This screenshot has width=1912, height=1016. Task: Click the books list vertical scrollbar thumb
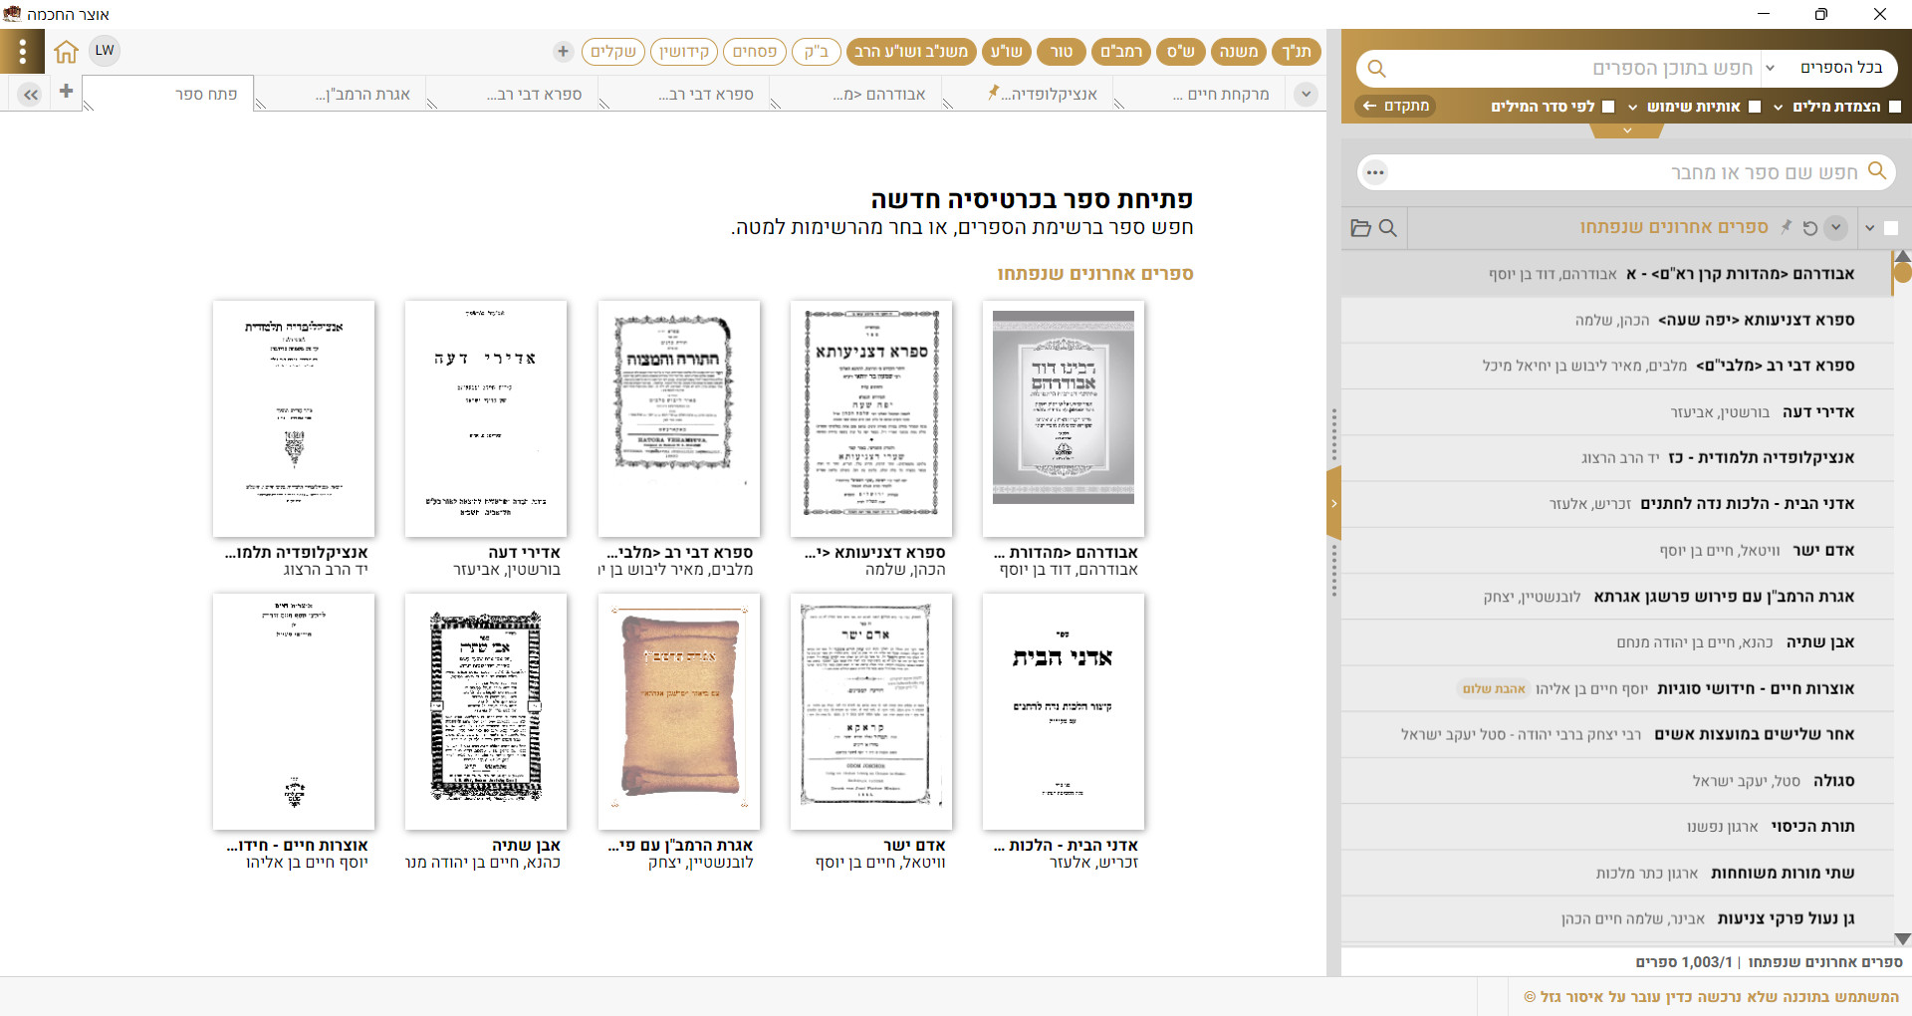pyautogui.click(x=1902, y=272)
